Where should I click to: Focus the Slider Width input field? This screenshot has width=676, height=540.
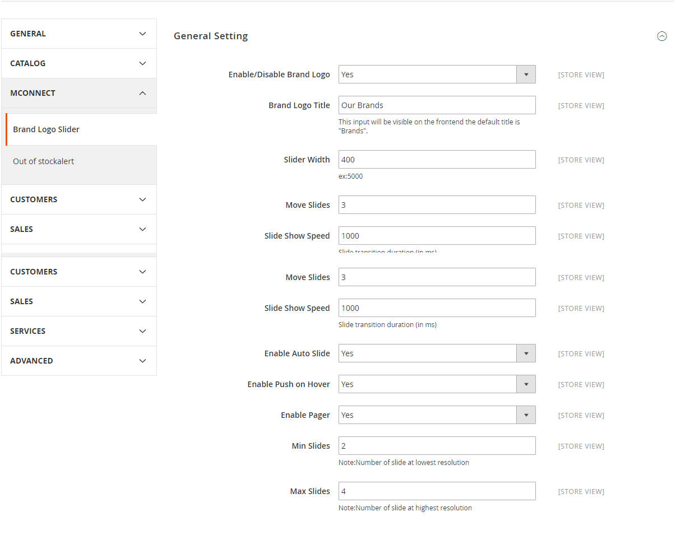[x=437, y=160]
